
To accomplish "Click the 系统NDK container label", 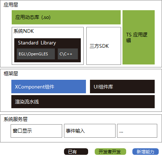I will click(23, 31).
